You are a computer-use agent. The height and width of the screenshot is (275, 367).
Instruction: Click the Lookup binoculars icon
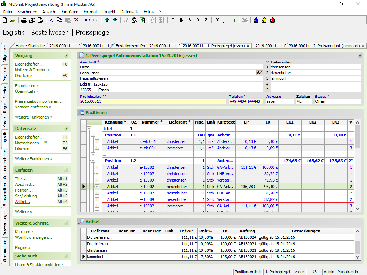pos(134,20)
